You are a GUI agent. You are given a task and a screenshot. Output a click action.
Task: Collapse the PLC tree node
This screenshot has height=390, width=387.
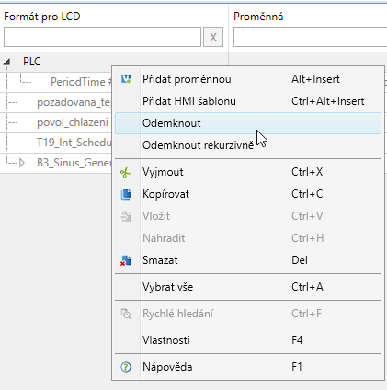(6, 63)
